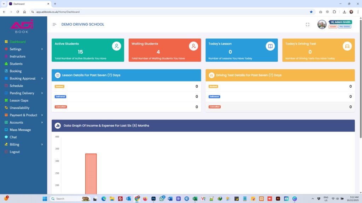Click the Today's Driving Test car icon

pos(347,46)
